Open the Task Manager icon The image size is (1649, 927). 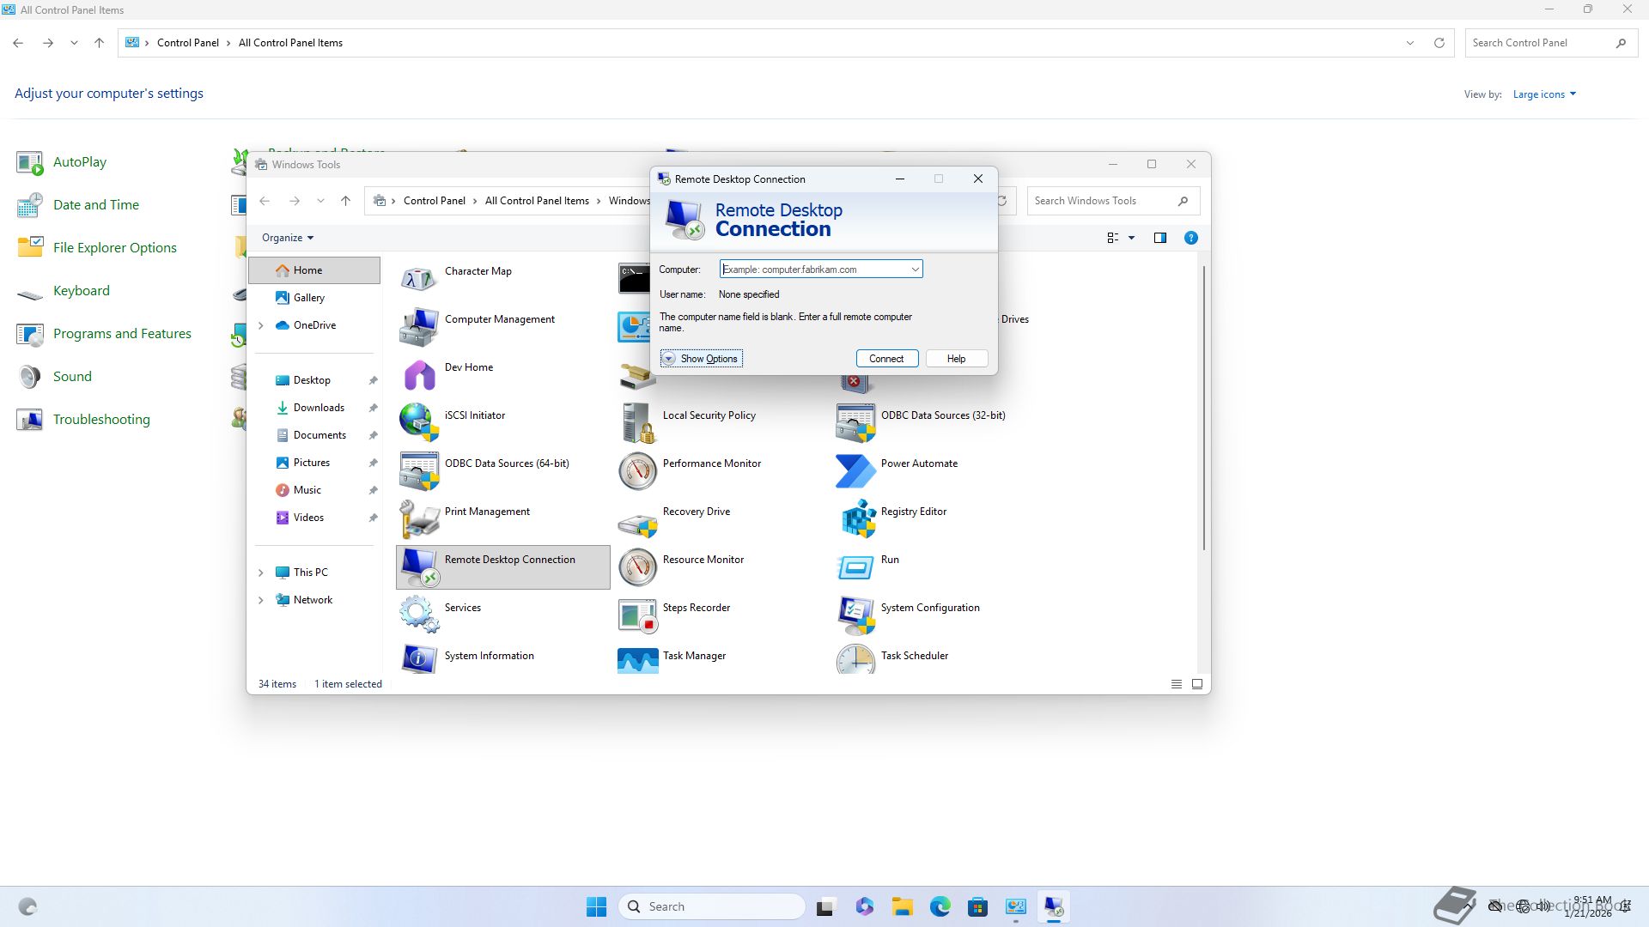tap(637, 660)
